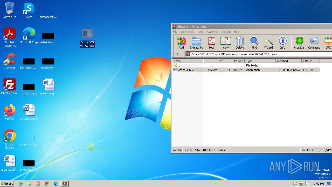
Task: Select the Firefox desktop shortcut
Action: [x=9, y=112]
